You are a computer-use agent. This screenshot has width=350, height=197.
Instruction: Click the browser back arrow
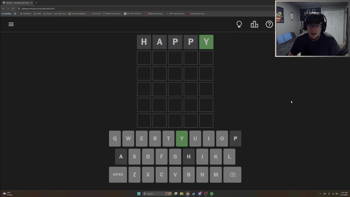pos(3,8)
